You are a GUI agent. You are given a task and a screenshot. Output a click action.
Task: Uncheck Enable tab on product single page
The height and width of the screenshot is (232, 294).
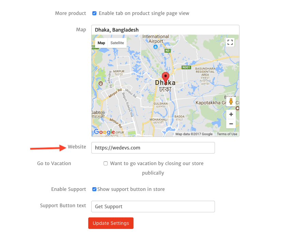94,13
